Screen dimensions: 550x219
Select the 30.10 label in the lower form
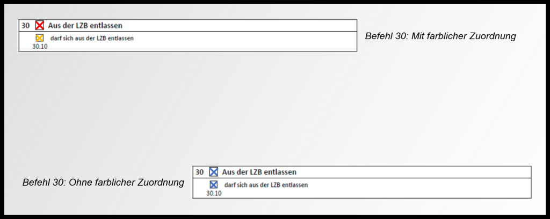tap(214, 193)
